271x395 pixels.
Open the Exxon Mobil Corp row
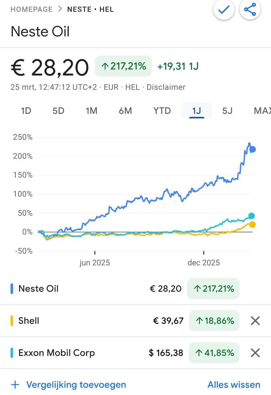pyautogui.click(x=57, y=353)
